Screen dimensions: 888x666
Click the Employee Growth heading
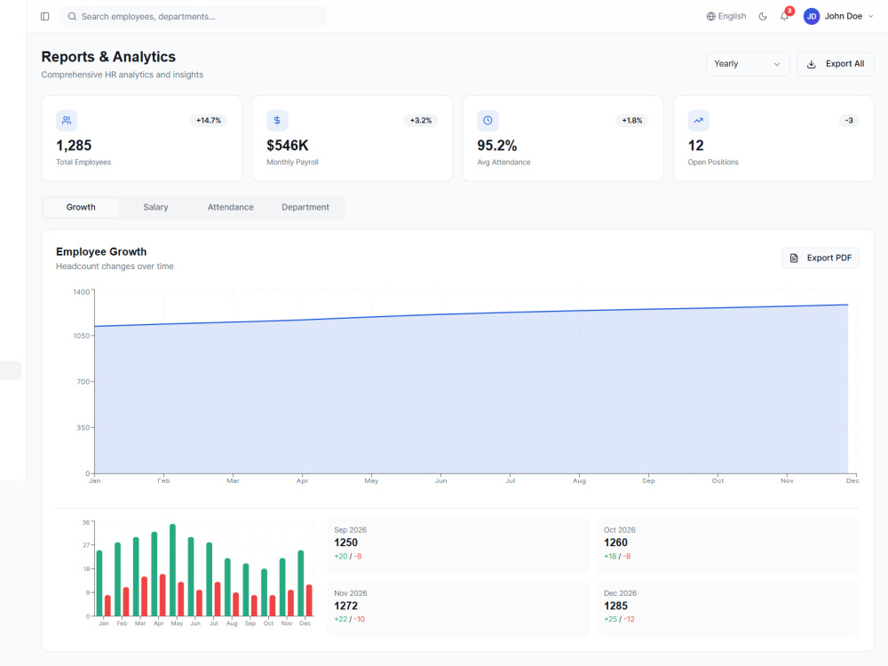click(101, 251)
